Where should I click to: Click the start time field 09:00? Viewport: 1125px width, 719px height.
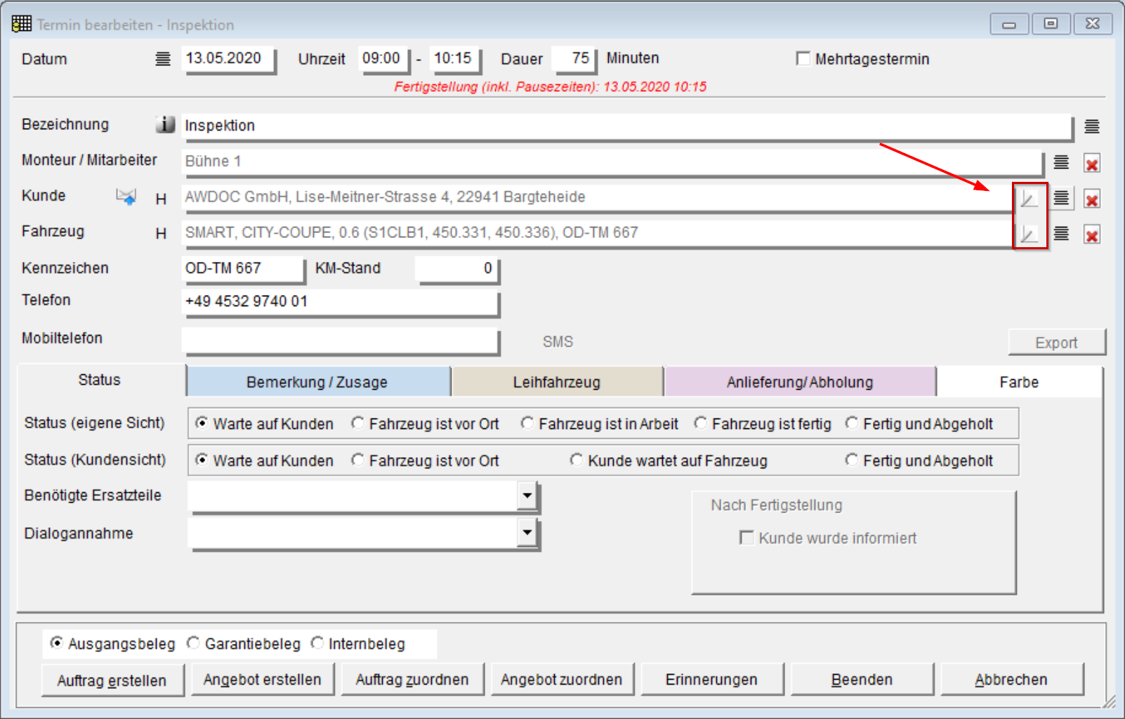tap(383, 59)
